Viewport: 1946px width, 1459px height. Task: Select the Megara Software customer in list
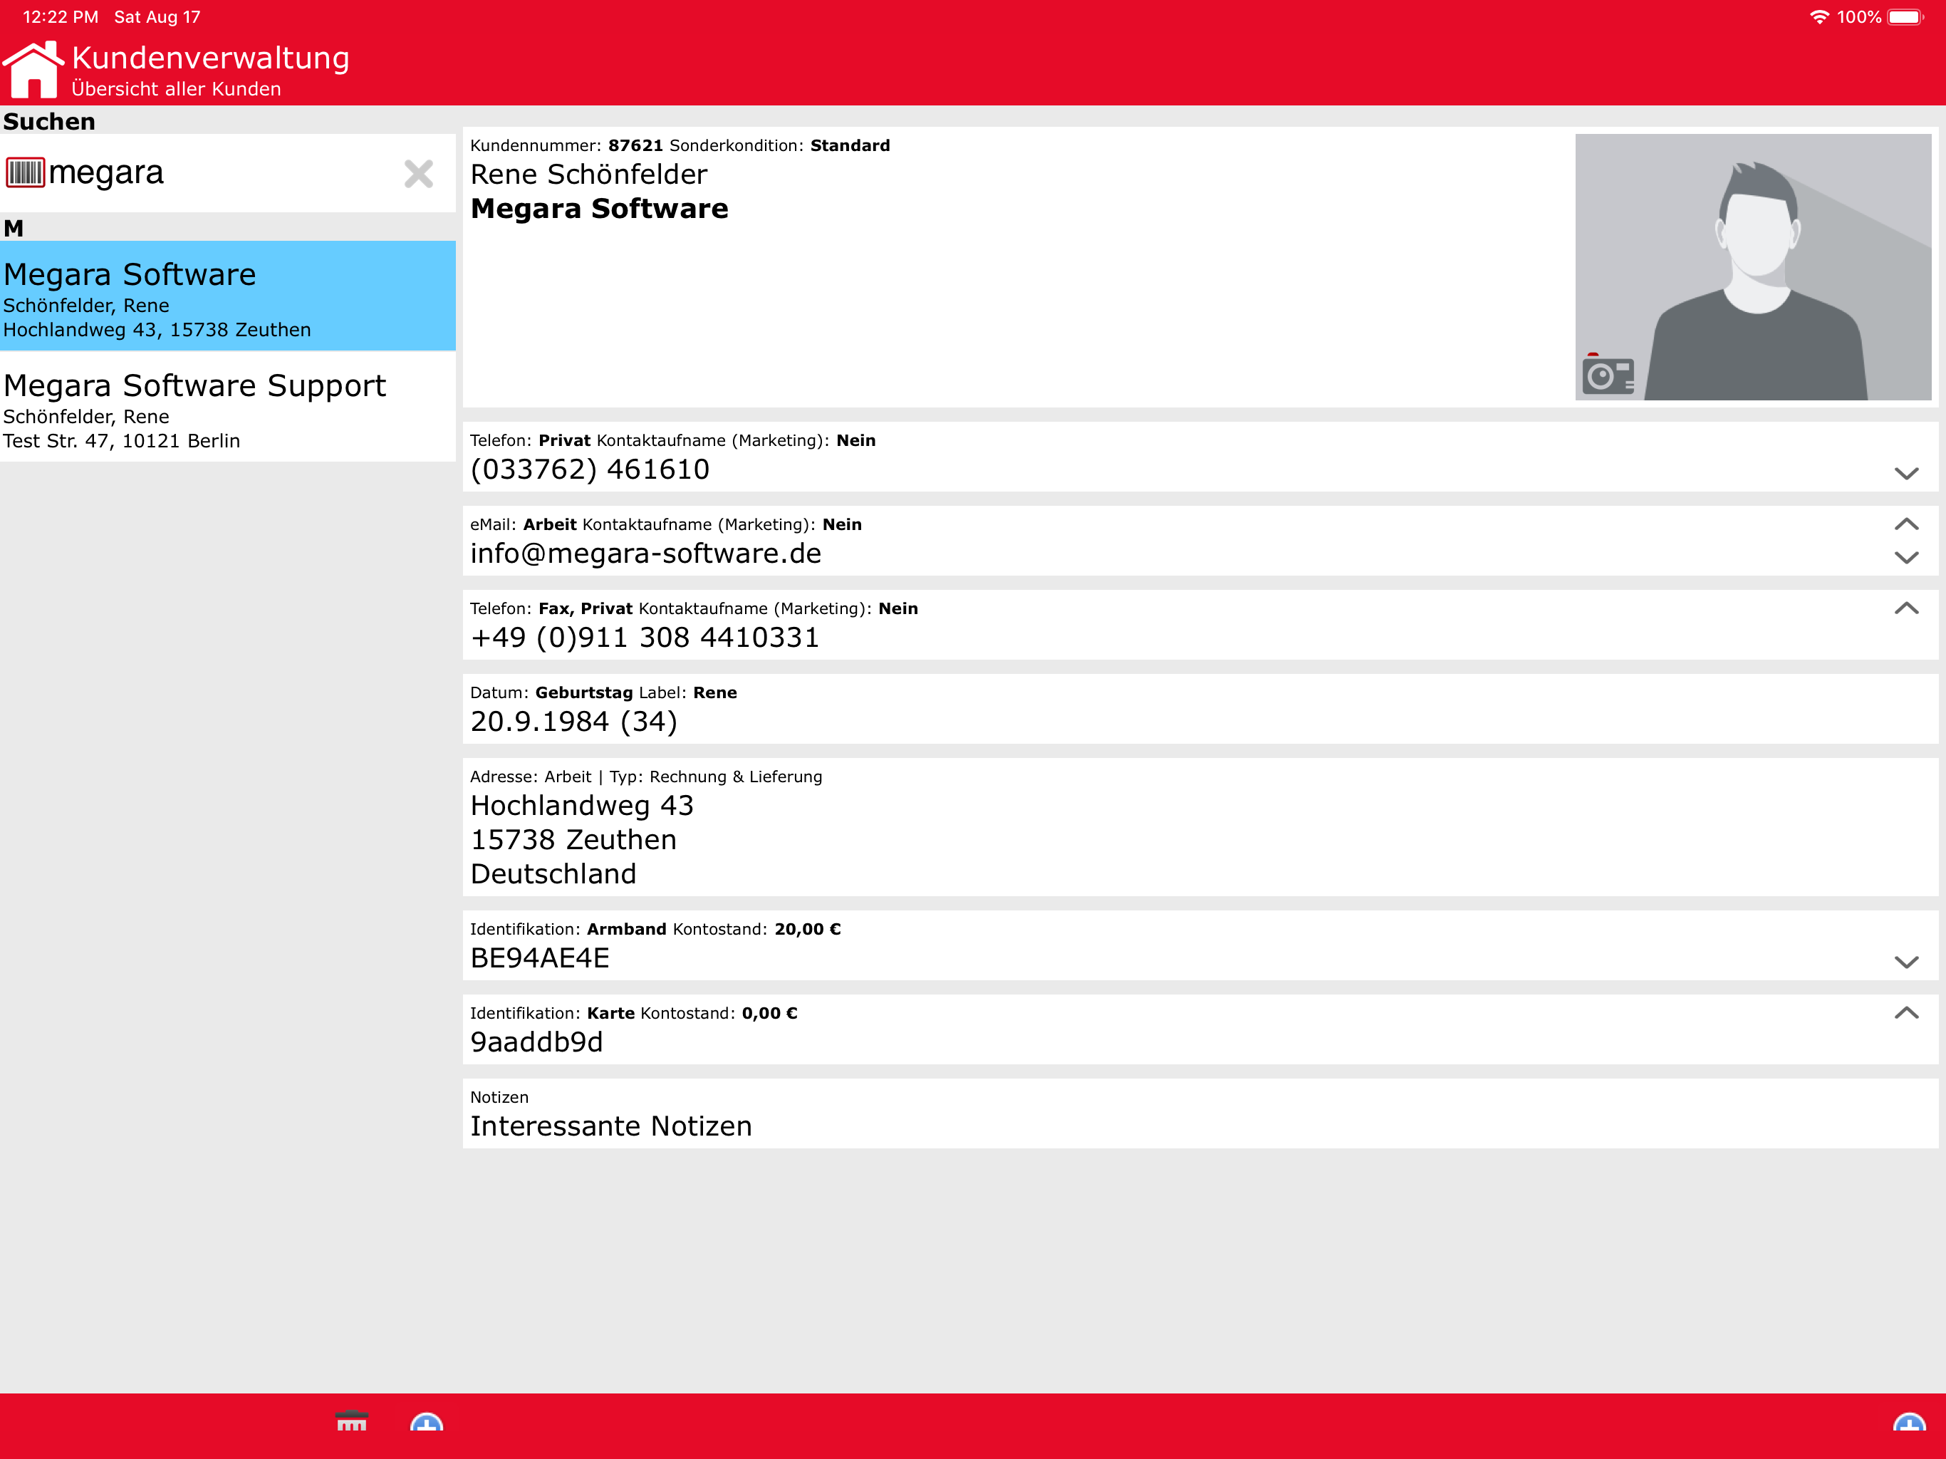click(x=228, y=296)
